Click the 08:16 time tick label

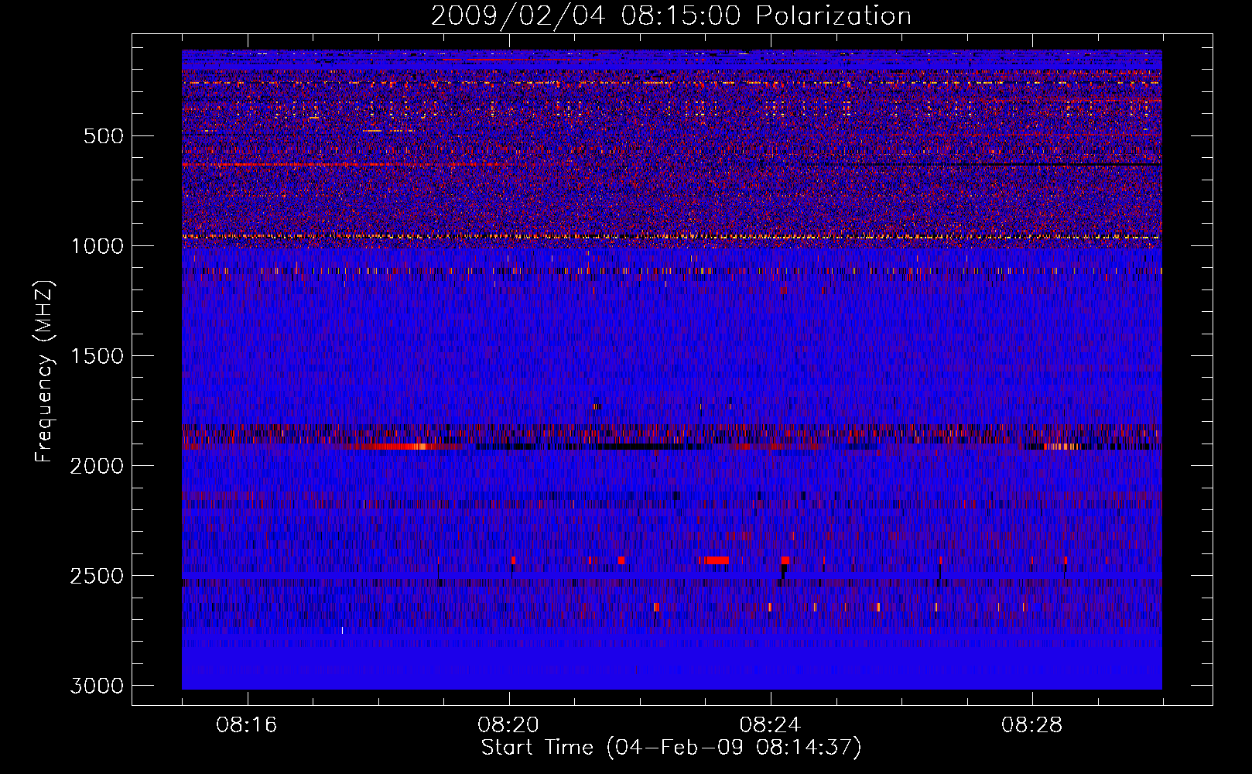247,725
